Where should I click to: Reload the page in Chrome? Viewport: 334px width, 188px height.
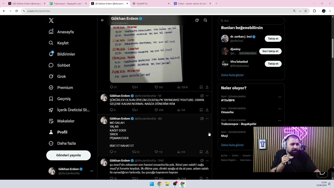point(16,11)
